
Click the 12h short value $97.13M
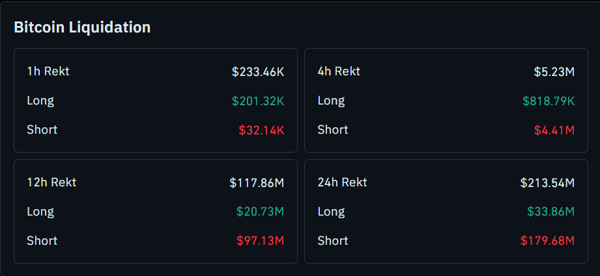(260, 241)
